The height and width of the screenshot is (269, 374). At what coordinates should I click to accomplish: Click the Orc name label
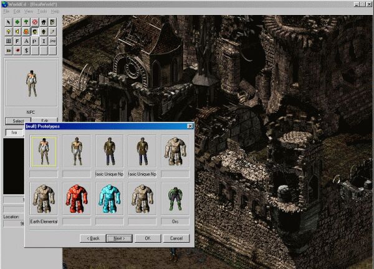(x=175, y=222)
